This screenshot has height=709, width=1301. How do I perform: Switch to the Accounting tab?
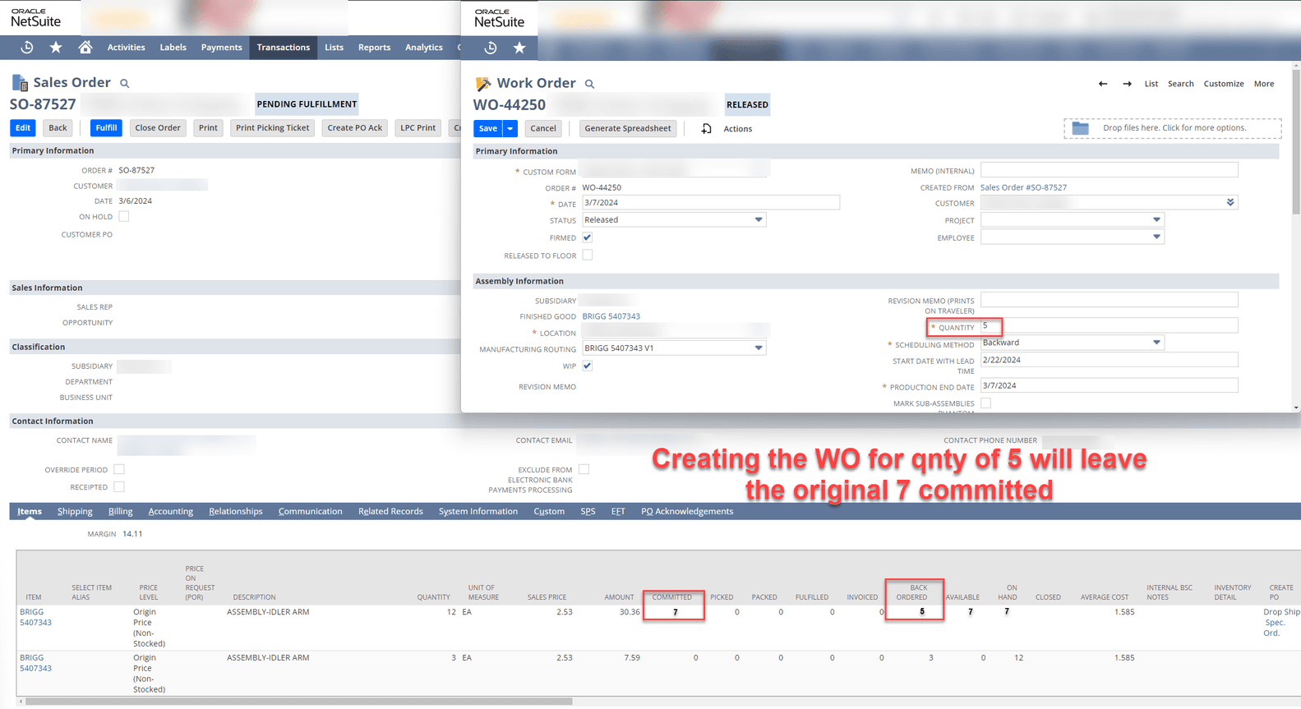click(171, 511)
